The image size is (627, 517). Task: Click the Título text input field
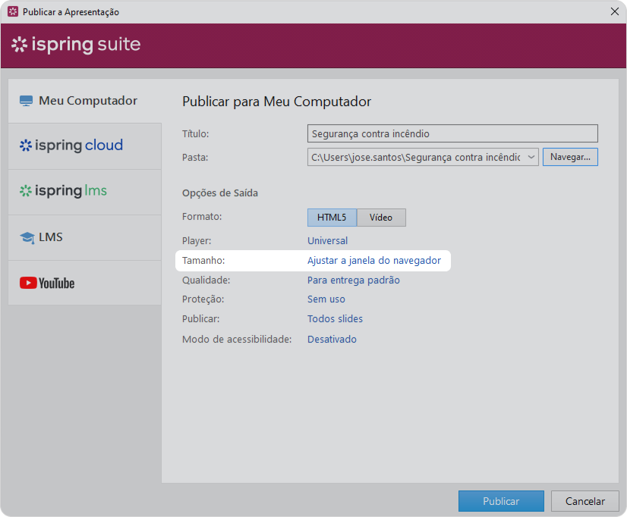tap(452, 133)
